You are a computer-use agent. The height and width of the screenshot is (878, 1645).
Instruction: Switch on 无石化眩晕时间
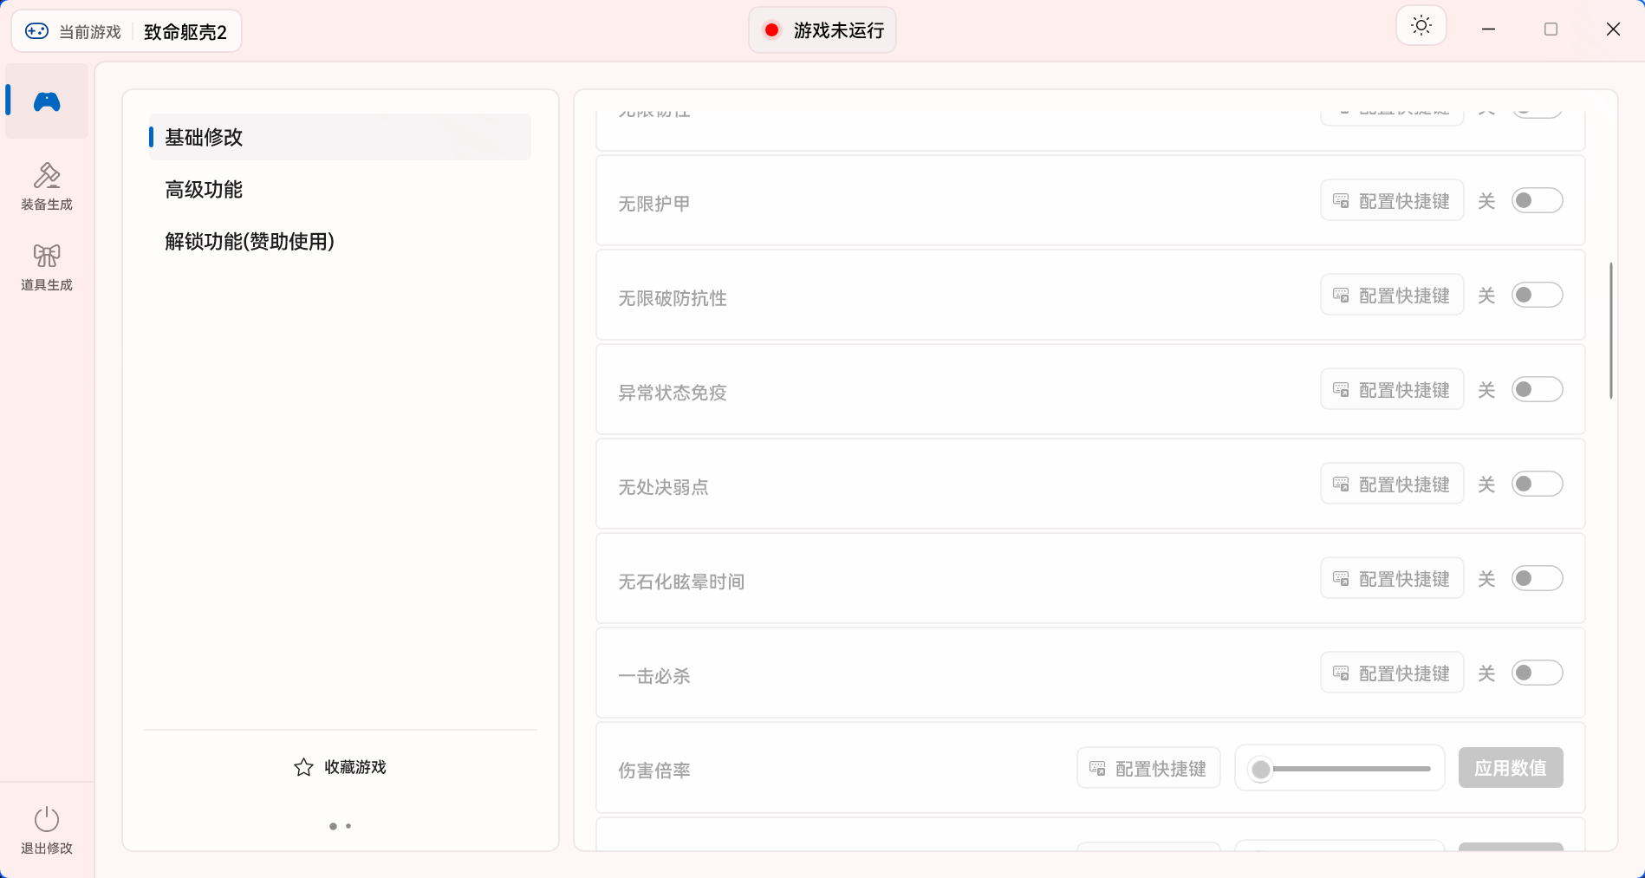[x=1538, y=578]
